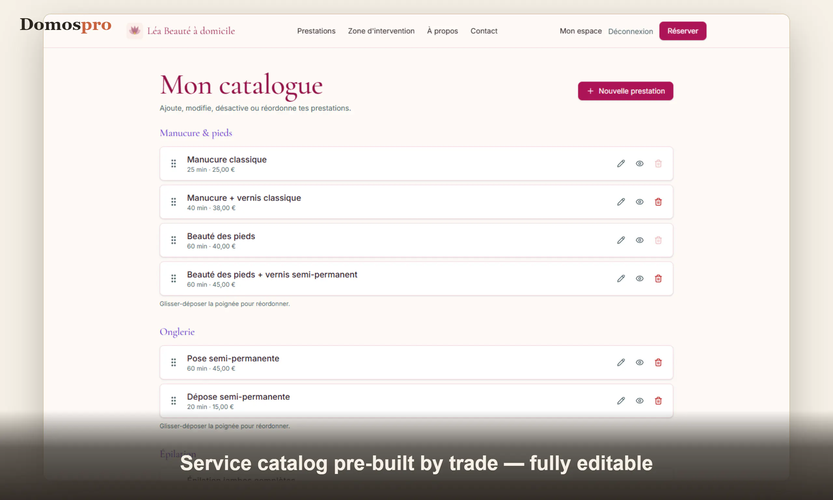This screenshot has height=500, width=833.
Task: Edit Dépose semi-permanente with pencil
Action: (621, 401)
